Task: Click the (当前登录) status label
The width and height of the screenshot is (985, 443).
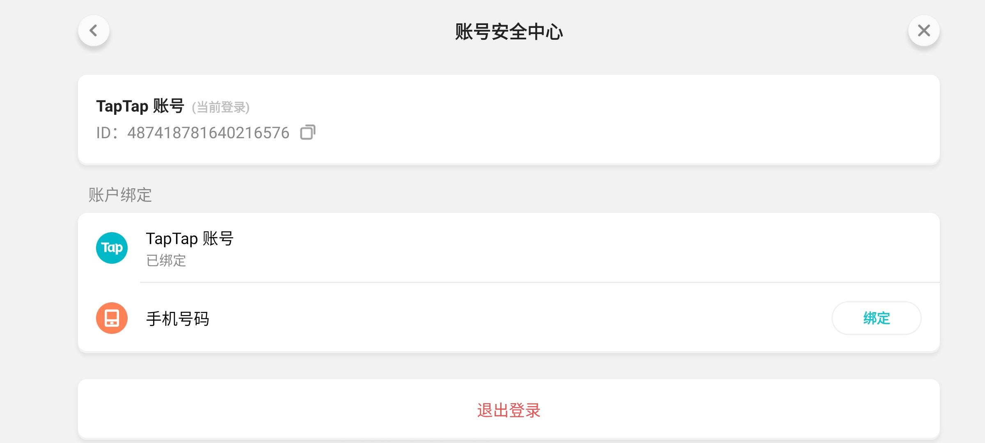Action: [221, 107]
